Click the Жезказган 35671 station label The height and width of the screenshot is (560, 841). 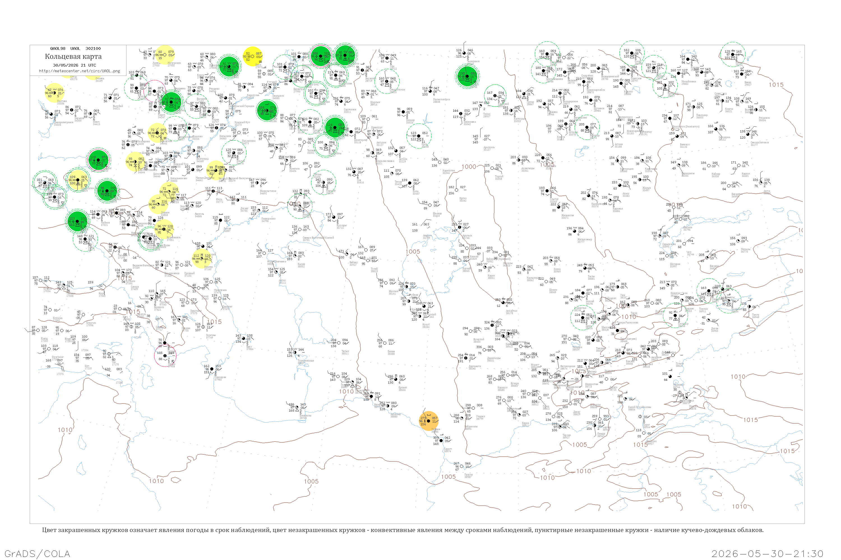567,216
